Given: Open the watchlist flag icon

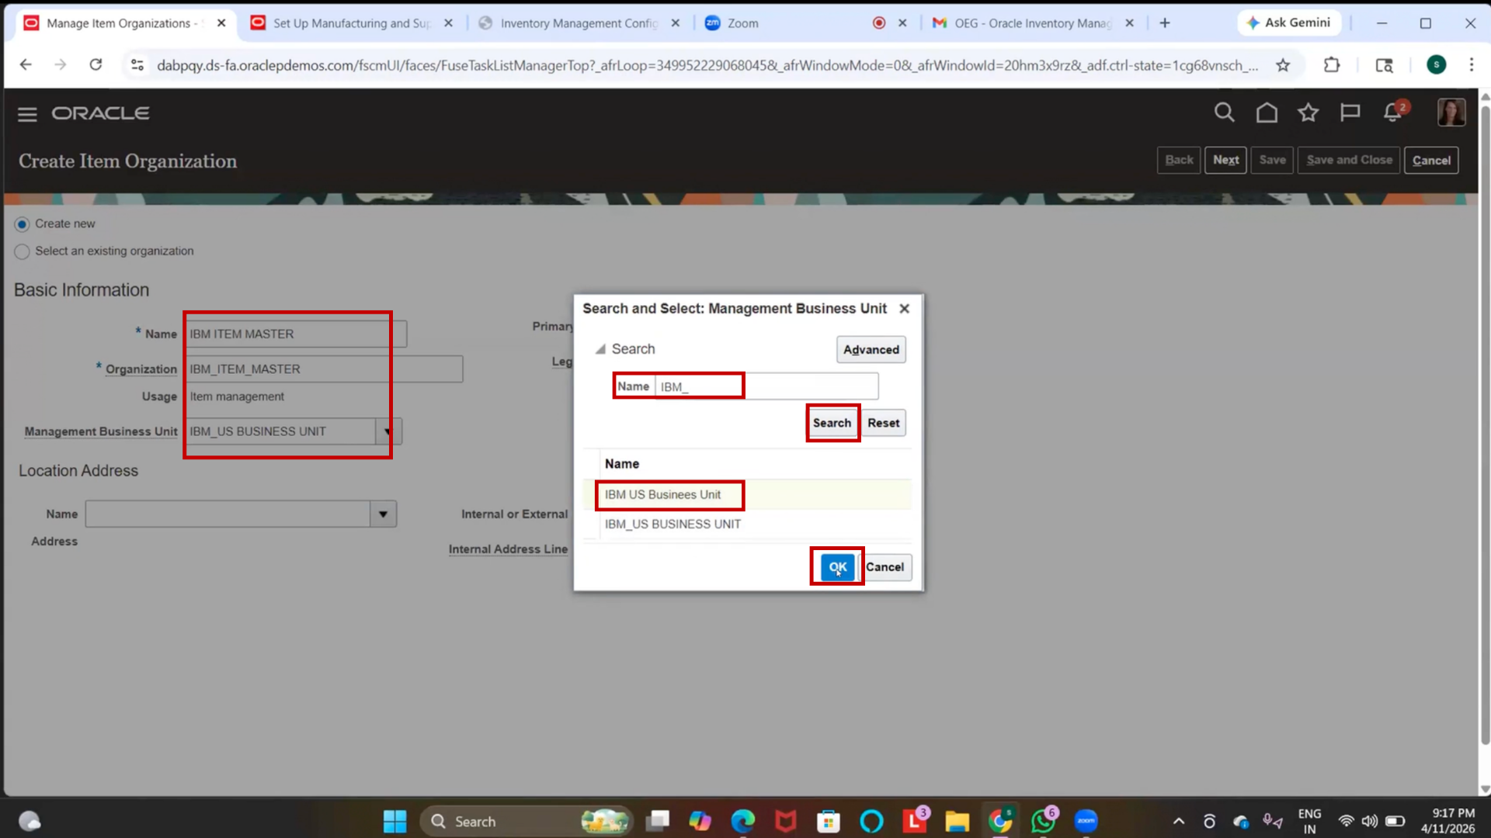Looking at the screenshot, I should point(1350,113).
